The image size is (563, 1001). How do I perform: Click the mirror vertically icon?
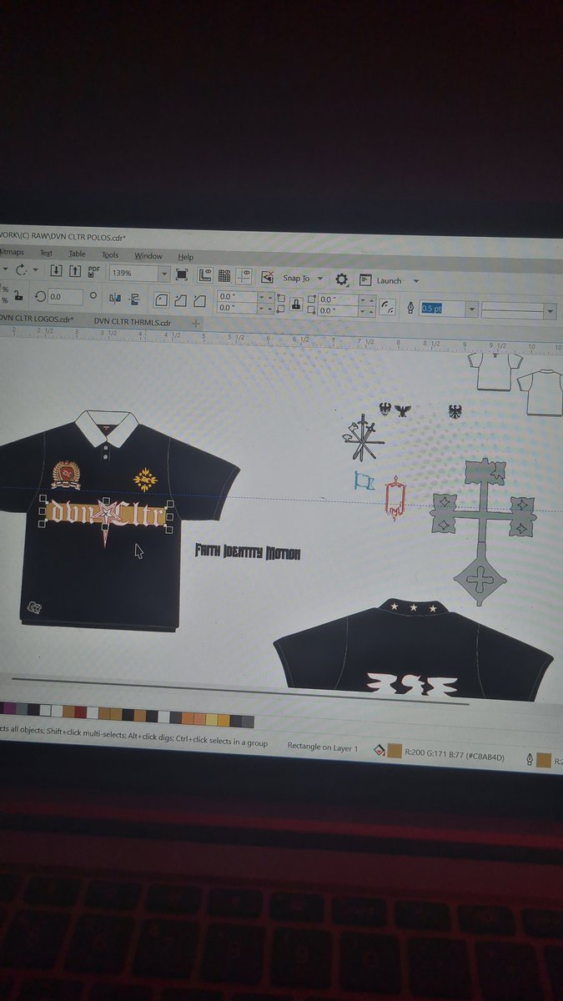(134, 298)
